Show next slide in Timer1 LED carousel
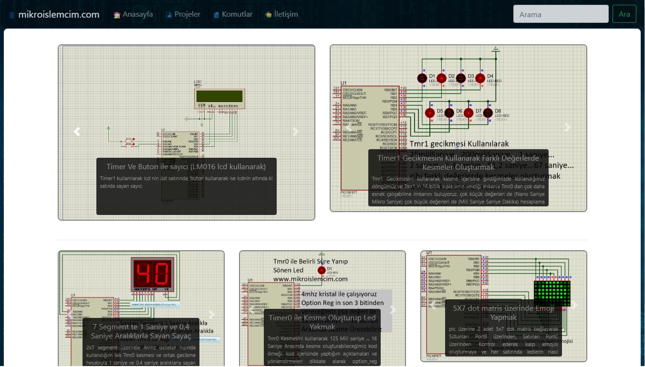Image resolution: width=645 pixels, height=367 pixels. 568,127
